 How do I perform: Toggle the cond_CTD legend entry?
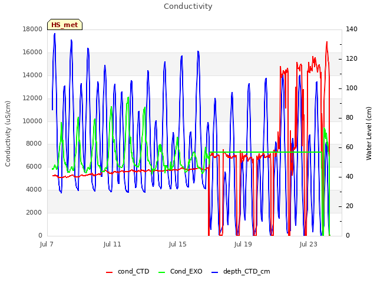128,271
